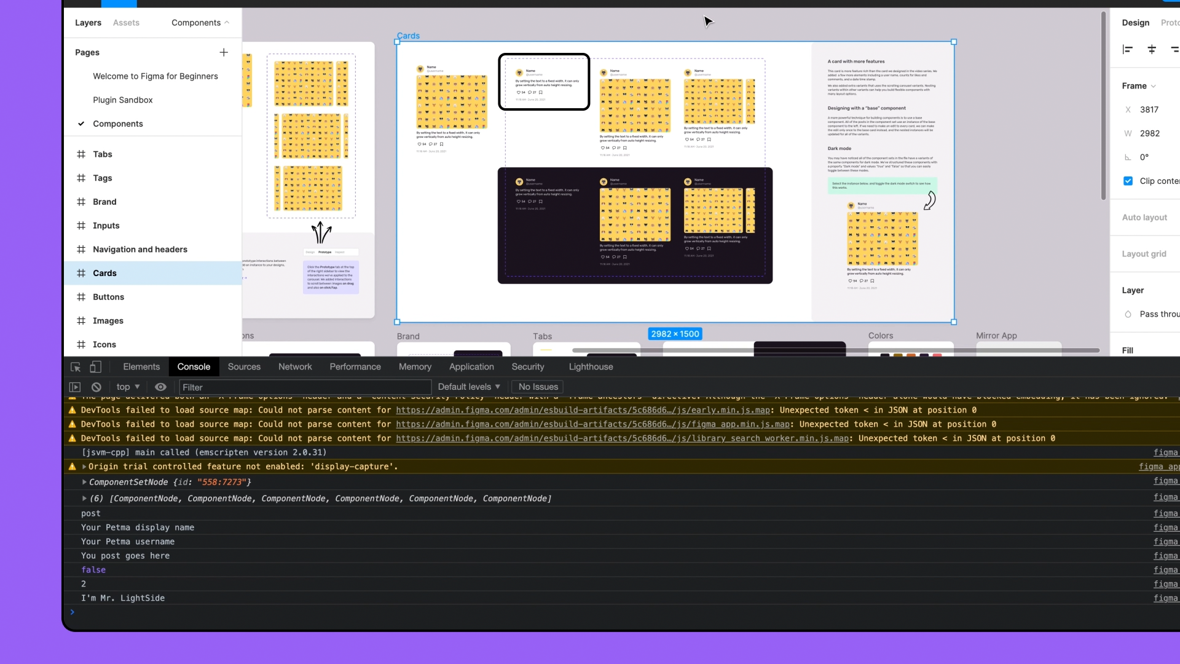Open the top context dropdown
The width and height of the screenshot is (1180, 664).
coord(128,387)
